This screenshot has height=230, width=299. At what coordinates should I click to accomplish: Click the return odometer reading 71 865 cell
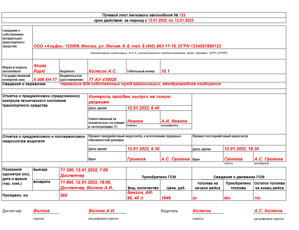93,185
